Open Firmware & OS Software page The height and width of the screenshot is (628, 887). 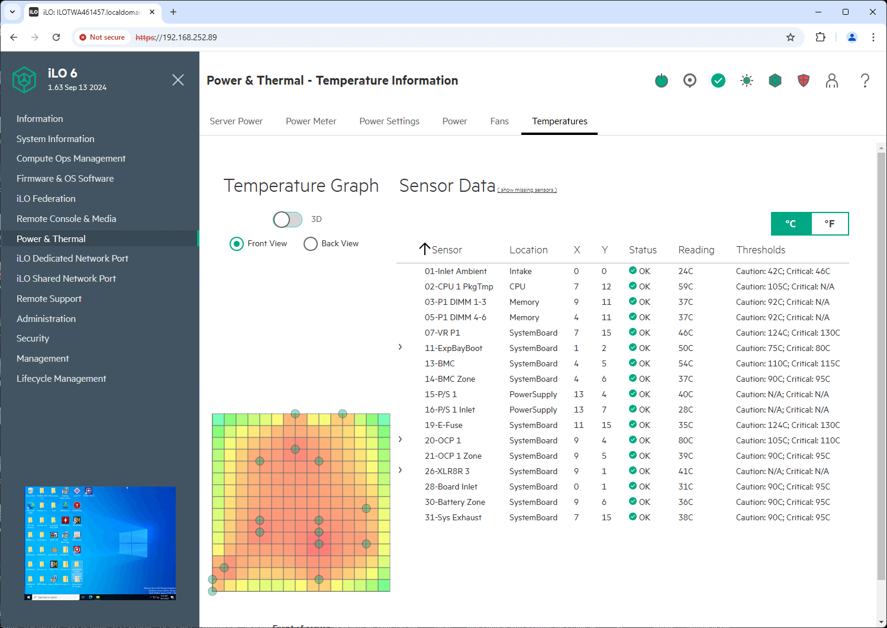pyautogui.click(x=65, y=179)
